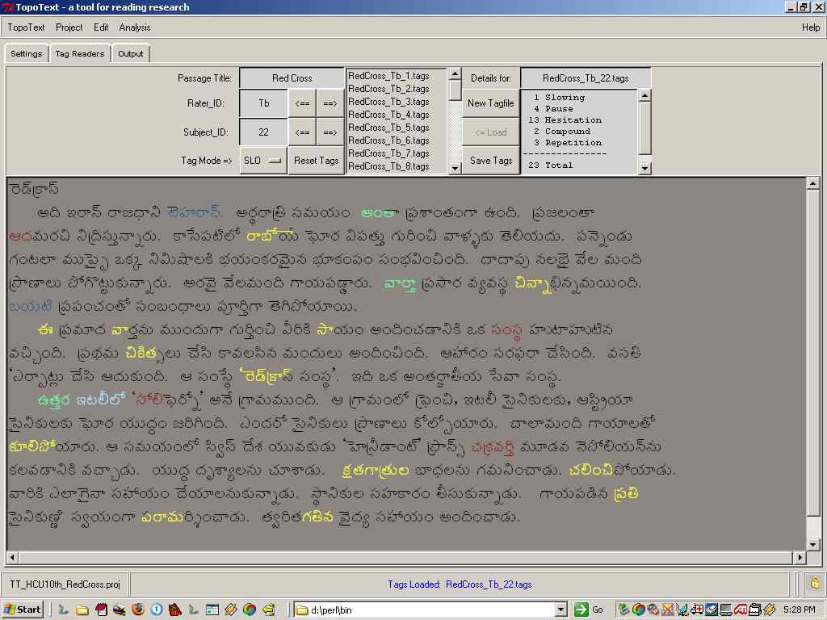Open the Analysis menu
Image resolution: width=827 pixels, height=620 pixels.
(135, 27)
